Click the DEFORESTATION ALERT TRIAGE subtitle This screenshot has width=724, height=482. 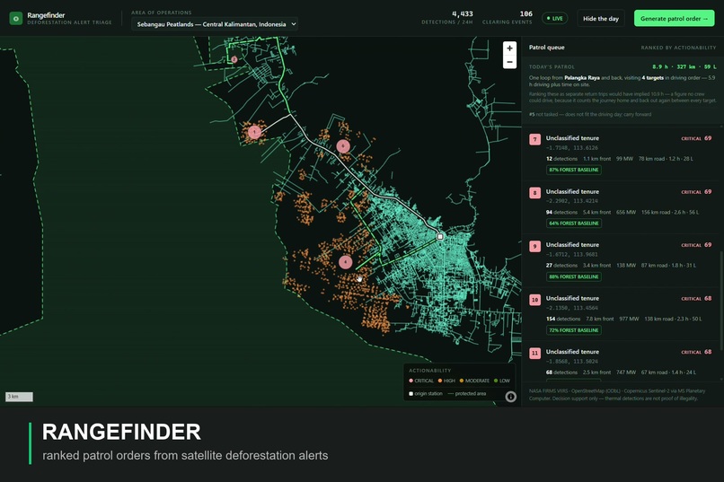[x=69, y=22]
